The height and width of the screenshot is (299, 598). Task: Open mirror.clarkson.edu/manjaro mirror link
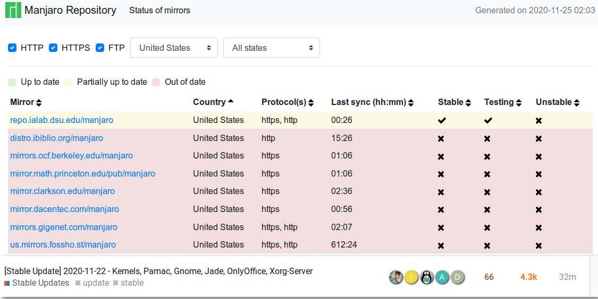[62, 191]
